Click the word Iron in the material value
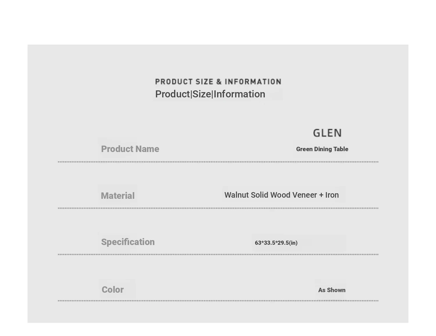This screenshot has width=436, height=336. tap(332, 195)
